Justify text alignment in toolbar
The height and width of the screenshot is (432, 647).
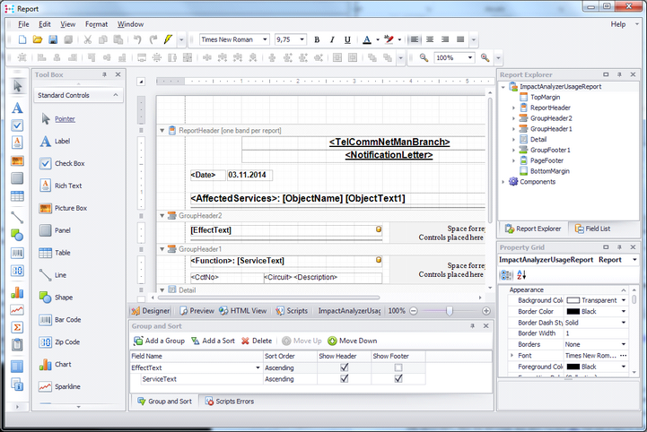coord(460,39)
